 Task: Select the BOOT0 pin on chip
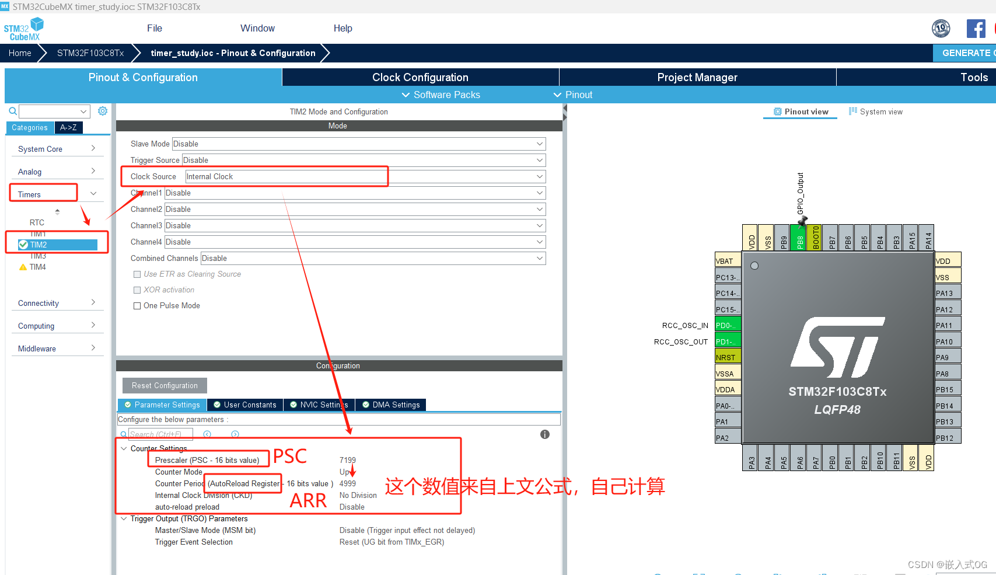click(x=815, y=238)
